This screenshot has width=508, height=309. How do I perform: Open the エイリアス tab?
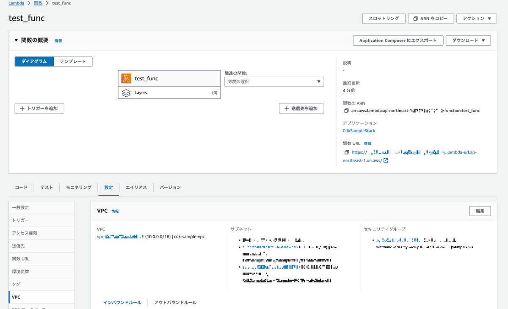pyautogui.click(x=136, y=187)
